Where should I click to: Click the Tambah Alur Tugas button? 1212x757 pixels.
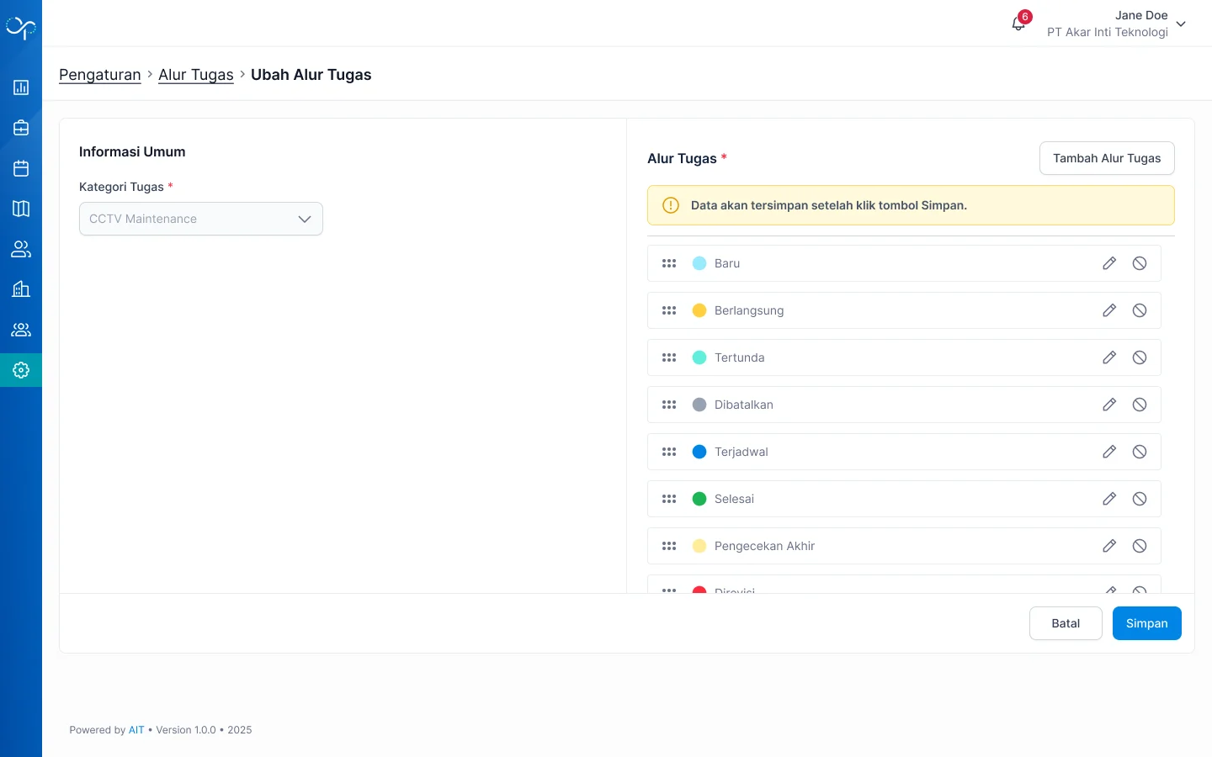point(1107,158)
